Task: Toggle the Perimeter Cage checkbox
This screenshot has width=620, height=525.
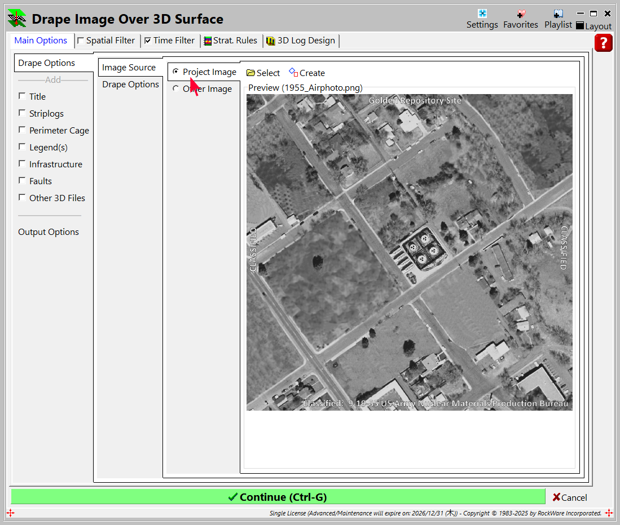Action: 22,130
